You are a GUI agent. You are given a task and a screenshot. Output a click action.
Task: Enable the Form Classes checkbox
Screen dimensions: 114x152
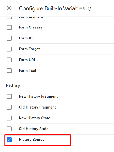click(x=9, y=27)
